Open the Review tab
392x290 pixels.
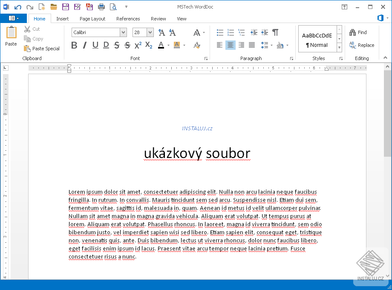click(158, 19)
